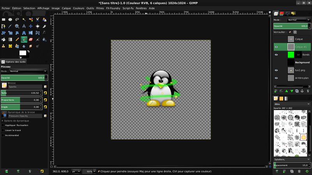Viewport: 312px width, 175px height.
Task: Select the Paths tool
Action: pos(4,26)
